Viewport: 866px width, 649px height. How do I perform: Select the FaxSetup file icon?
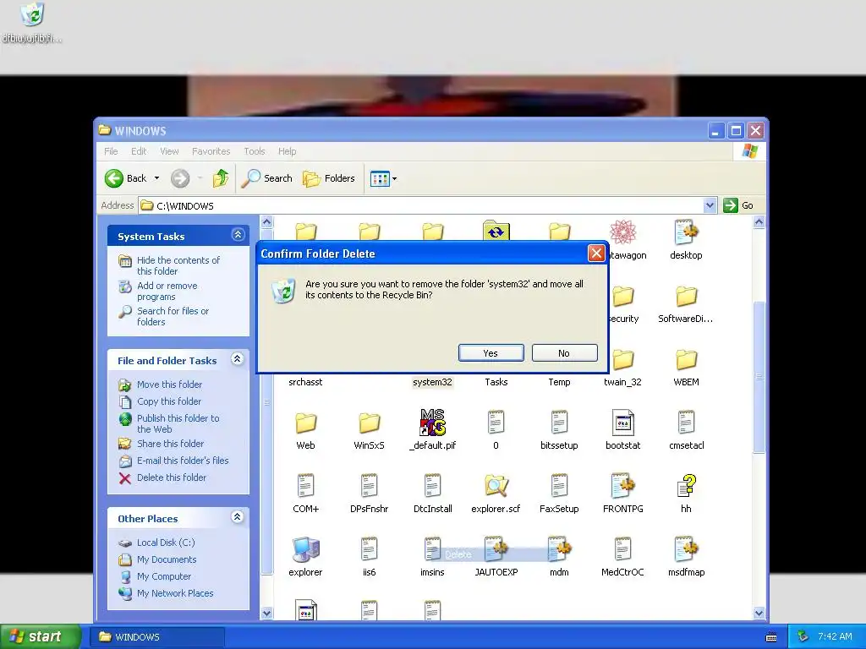click(559, 486)
